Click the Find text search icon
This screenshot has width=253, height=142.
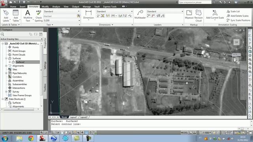[x=79, y=16]
